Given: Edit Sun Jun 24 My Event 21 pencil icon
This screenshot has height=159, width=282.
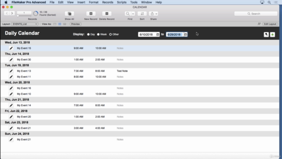Looking at the screenshot, I should 11,140.
